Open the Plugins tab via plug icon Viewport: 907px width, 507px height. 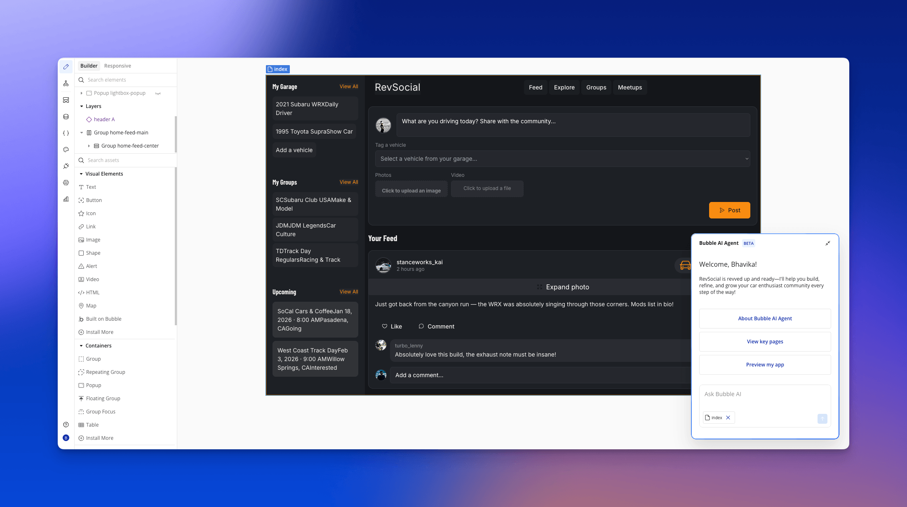point(66,166)
